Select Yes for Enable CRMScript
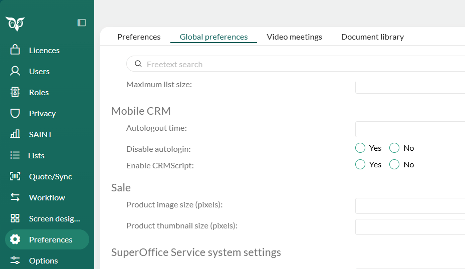This screenshot has width=465, height=269. pyautogui.click(x=360, y=164)
